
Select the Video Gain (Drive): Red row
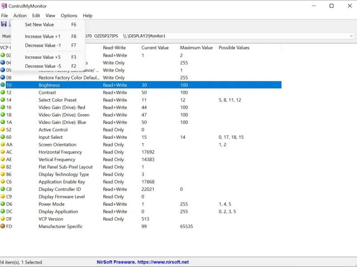click(x=62, y=108)
